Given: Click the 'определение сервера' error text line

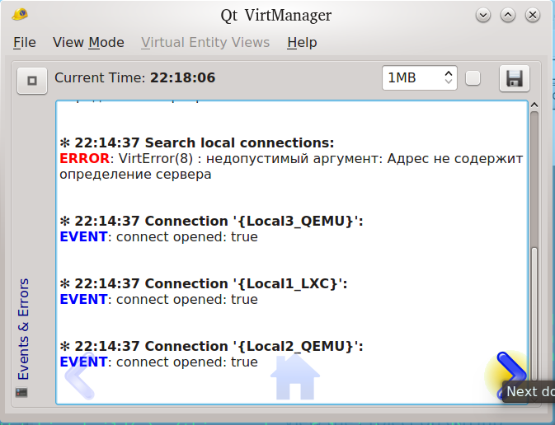Looking at the screenshot, I should tap(135, 175).
